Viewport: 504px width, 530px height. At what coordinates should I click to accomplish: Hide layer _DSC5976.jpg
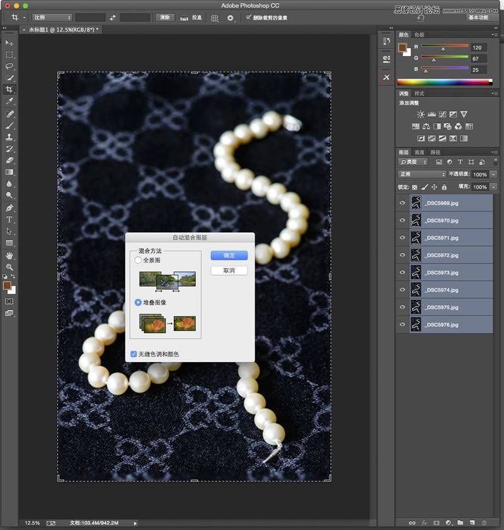402,324
